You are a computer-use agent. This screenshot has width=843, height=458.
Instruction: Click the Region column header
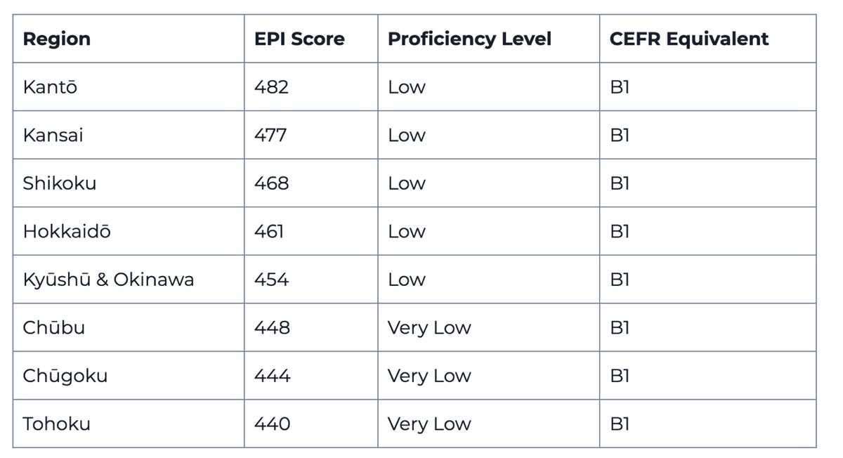tap(57, 39)
